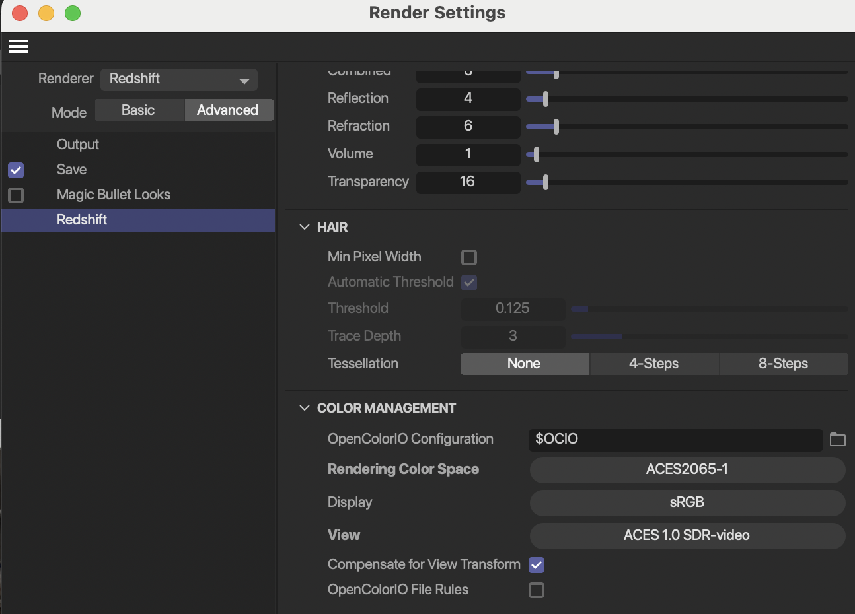Image resolution: width=855 pixels, height=614 pixels.
Task: Open the Renderer dropdown set to Redshift
Action: (179, 79)
